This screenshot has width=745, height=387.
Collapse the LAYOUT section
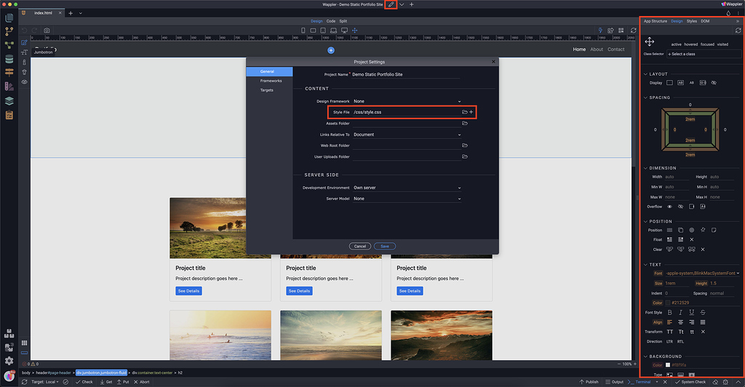(x=646, y=74)
